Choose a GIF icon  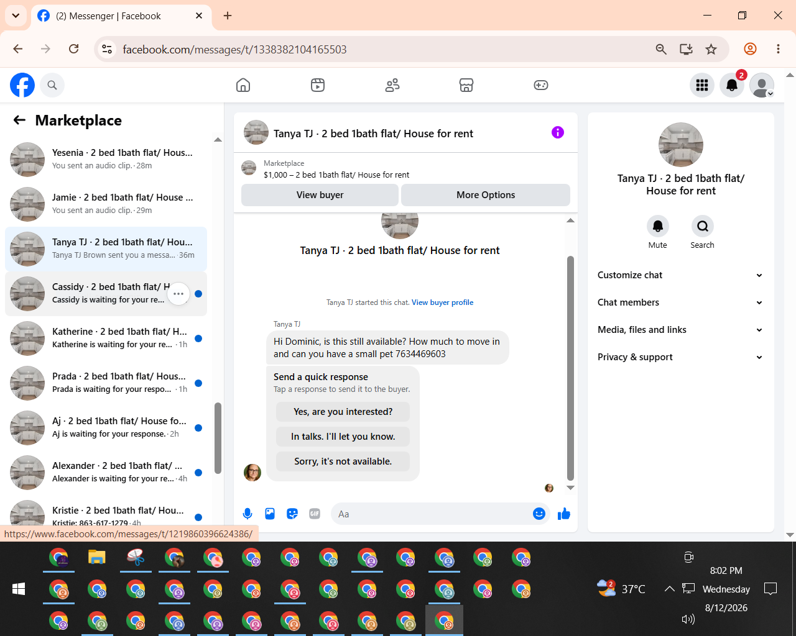[x=315, y=514]
